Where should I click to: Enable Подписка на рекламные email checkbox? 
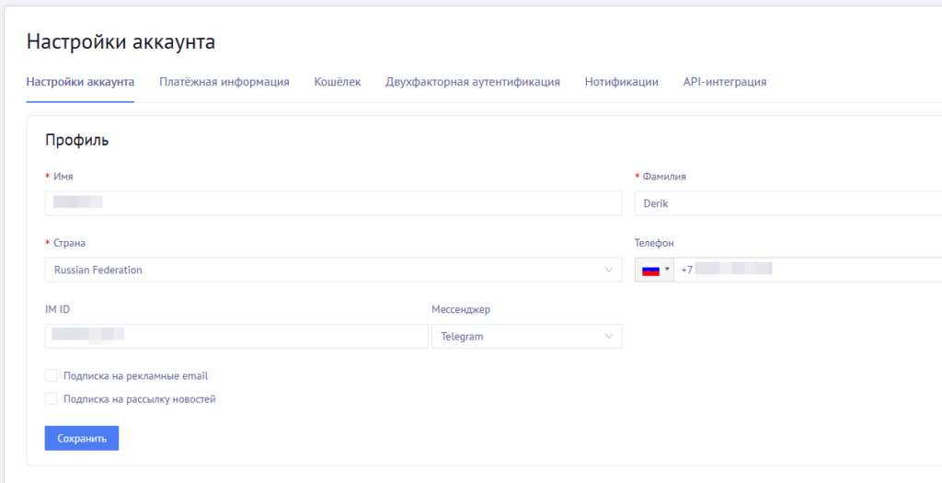click(x=52, y=375)
